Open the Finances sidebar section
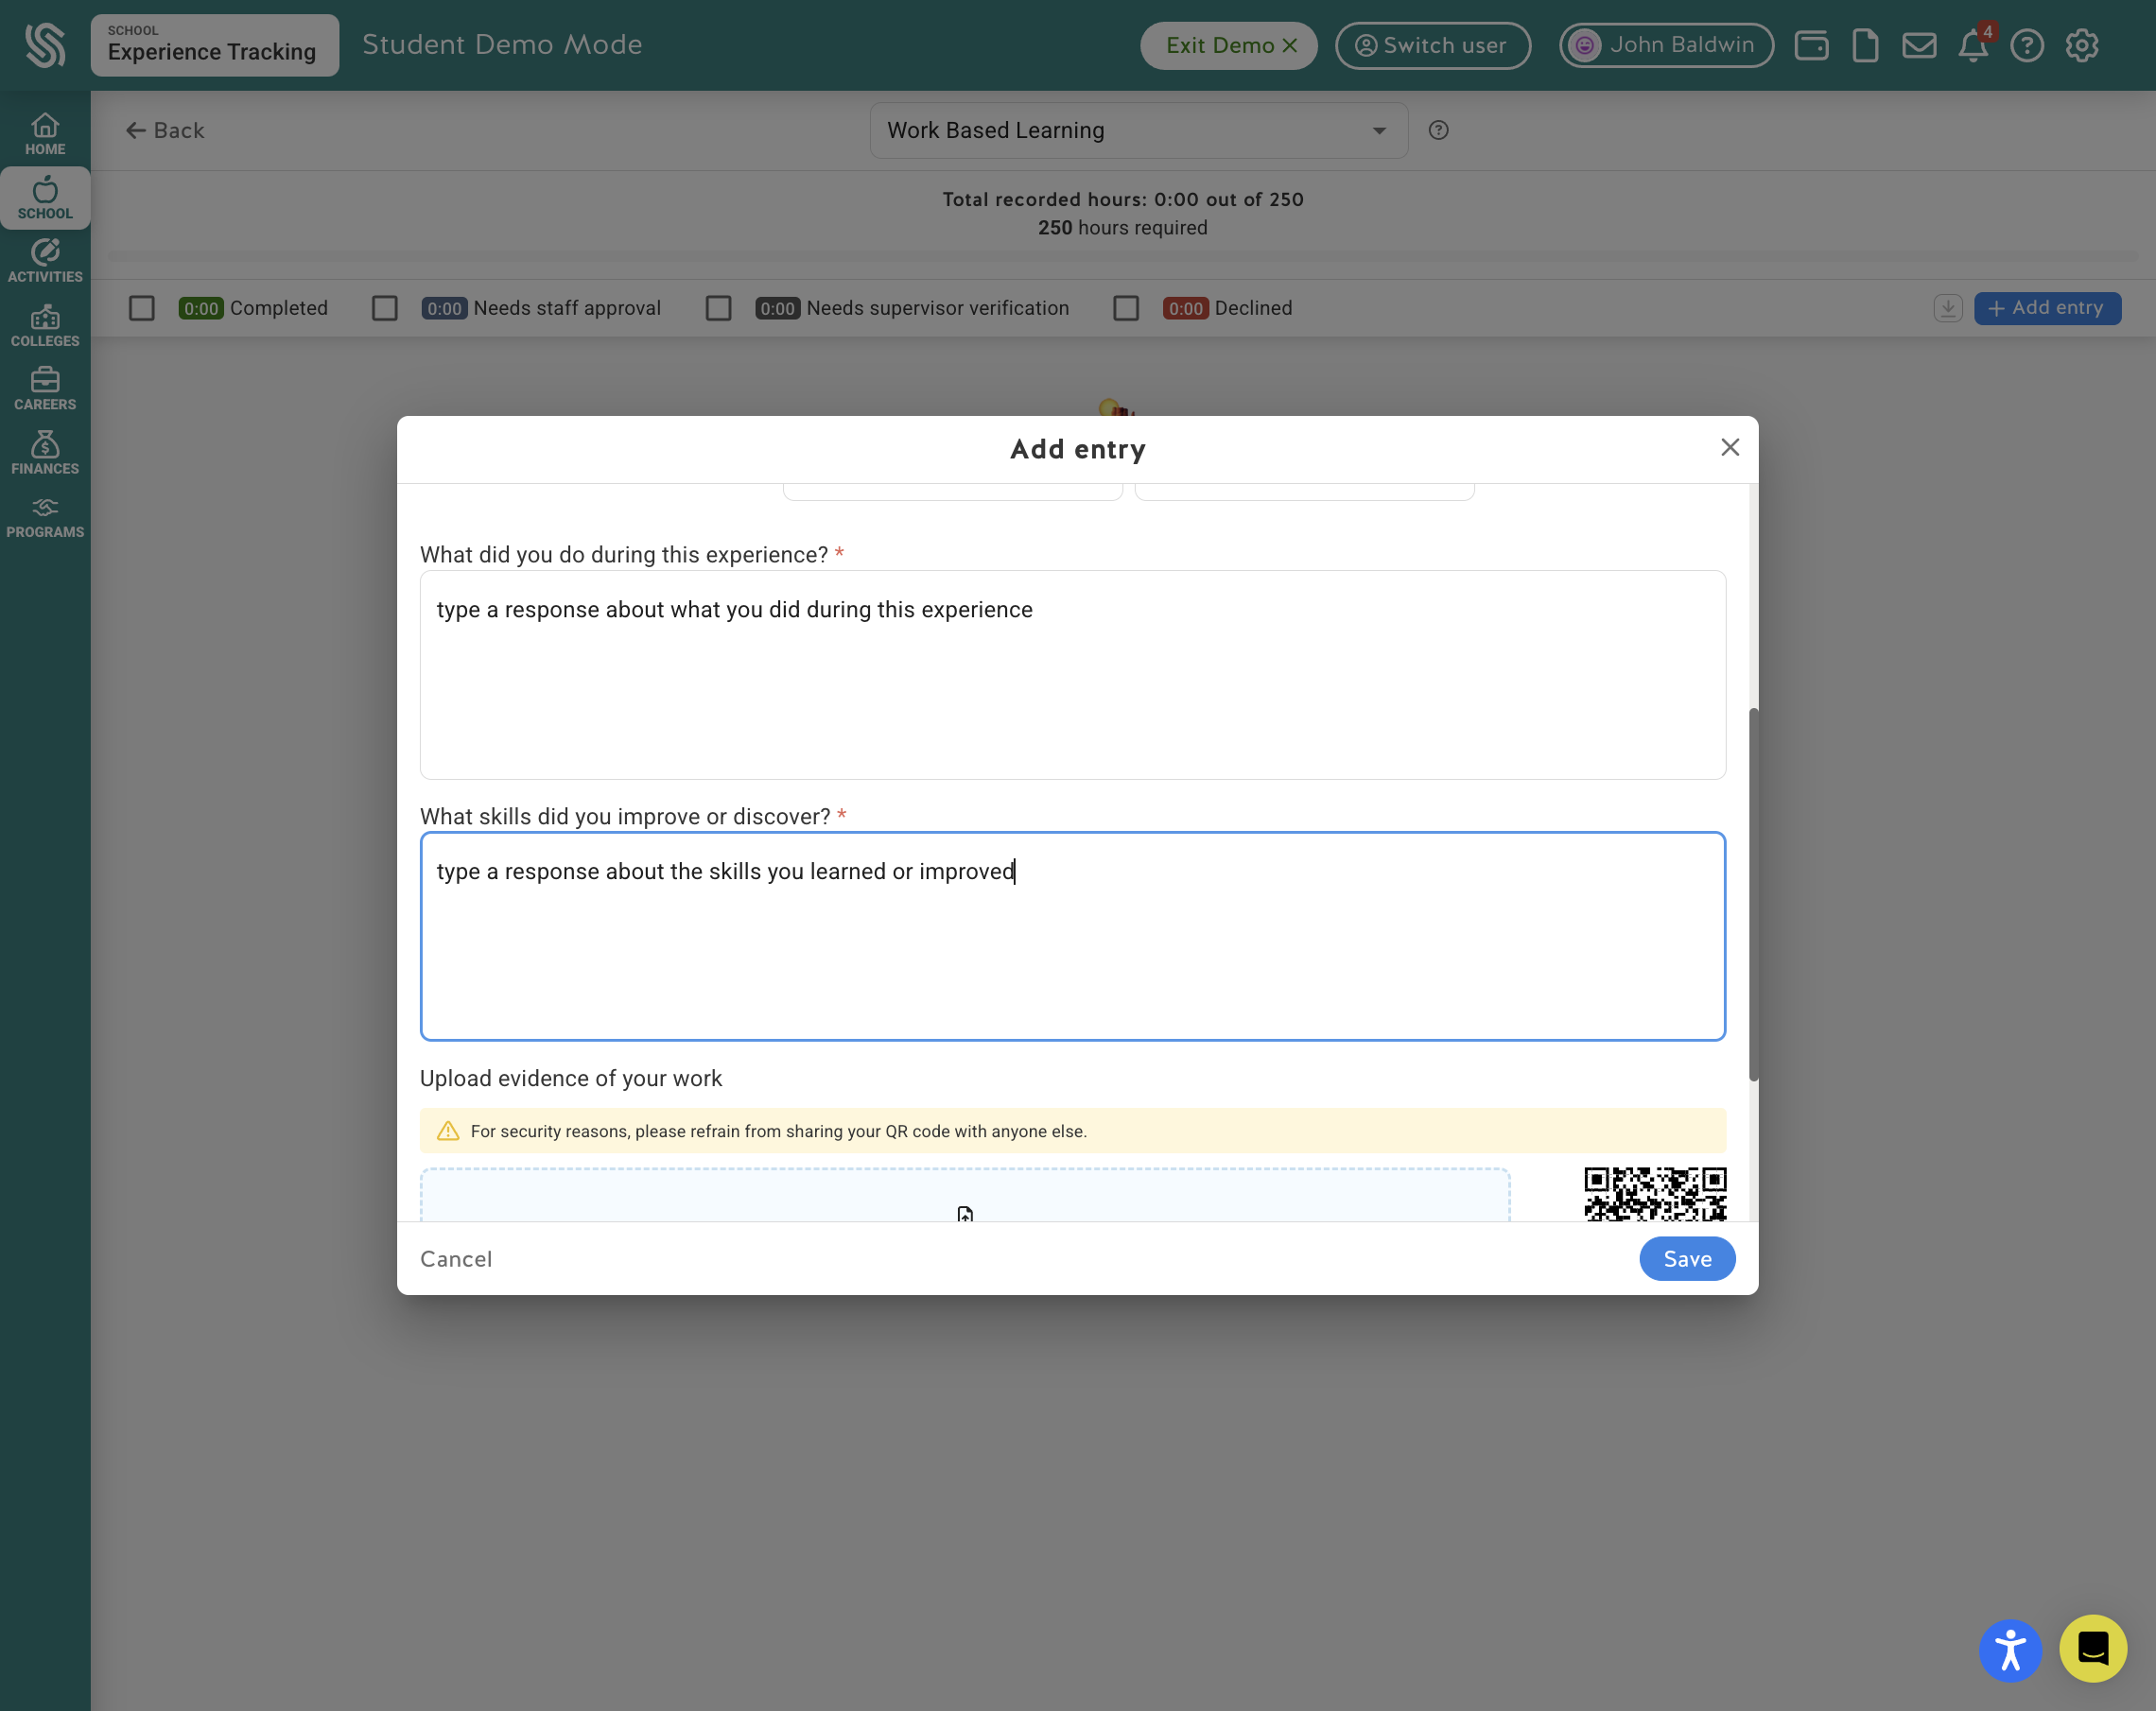This screenshot has height=1711, width=2156. pos(45,453)
